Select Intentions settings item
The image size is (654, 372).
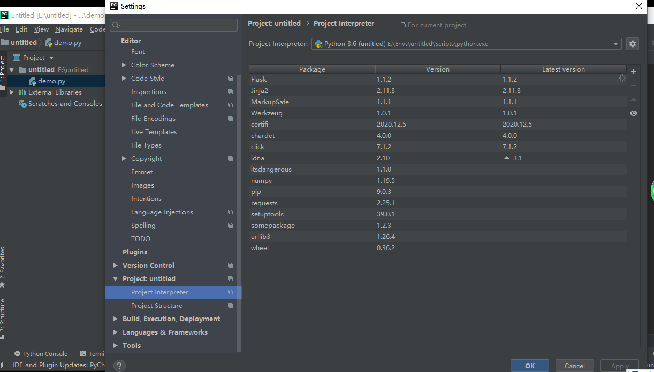146,199
